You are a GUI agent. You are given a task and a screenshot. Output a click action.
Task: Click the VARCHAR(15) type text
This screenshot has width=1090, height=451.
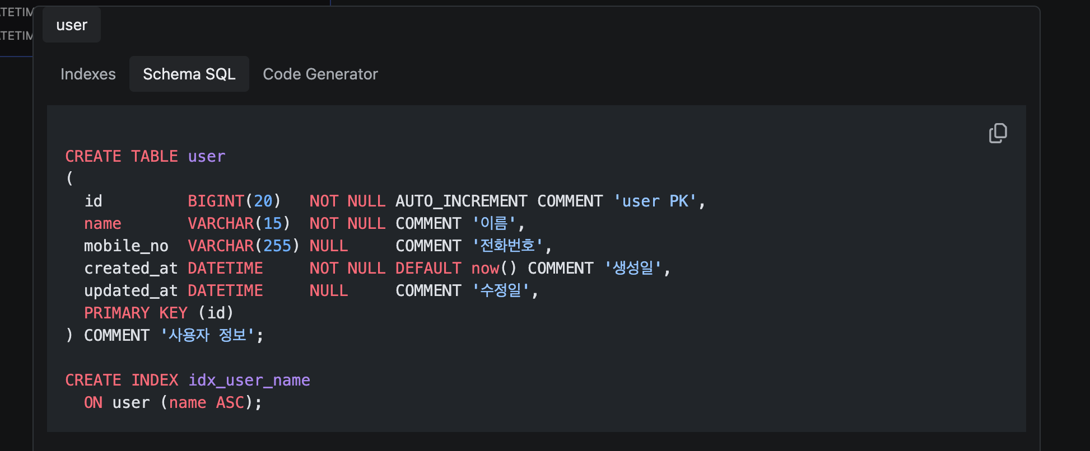[239, 223]
